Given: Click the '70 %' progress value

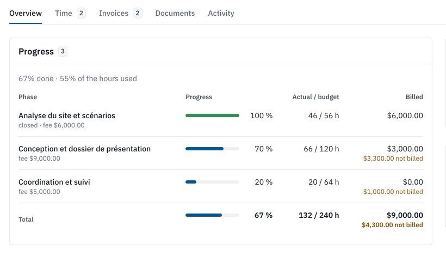Looking at the screenshot, I should pos(263,149).
